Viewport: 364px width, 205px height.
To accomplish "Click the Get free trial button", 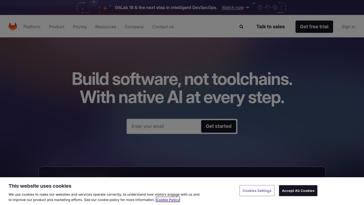I will tap(314, 27).
